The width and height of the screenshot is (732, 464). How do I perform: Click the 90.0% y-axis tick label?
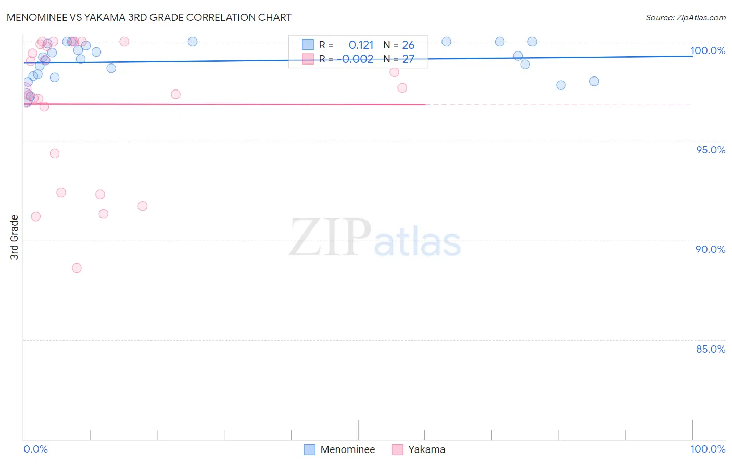710,249
